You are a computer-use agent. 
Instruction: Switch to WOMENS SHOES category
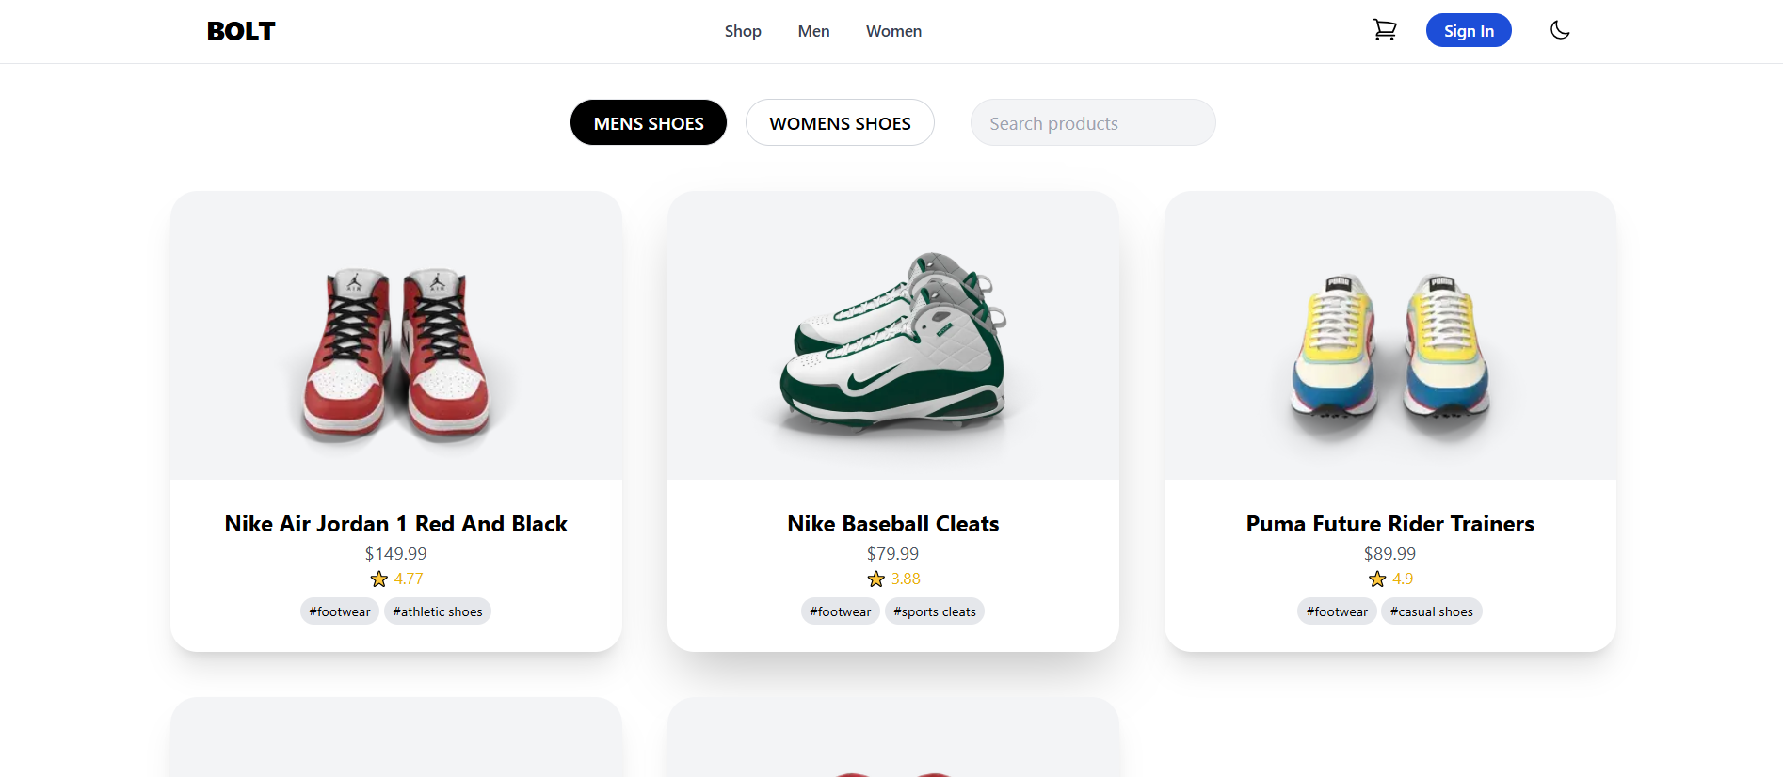840,122
